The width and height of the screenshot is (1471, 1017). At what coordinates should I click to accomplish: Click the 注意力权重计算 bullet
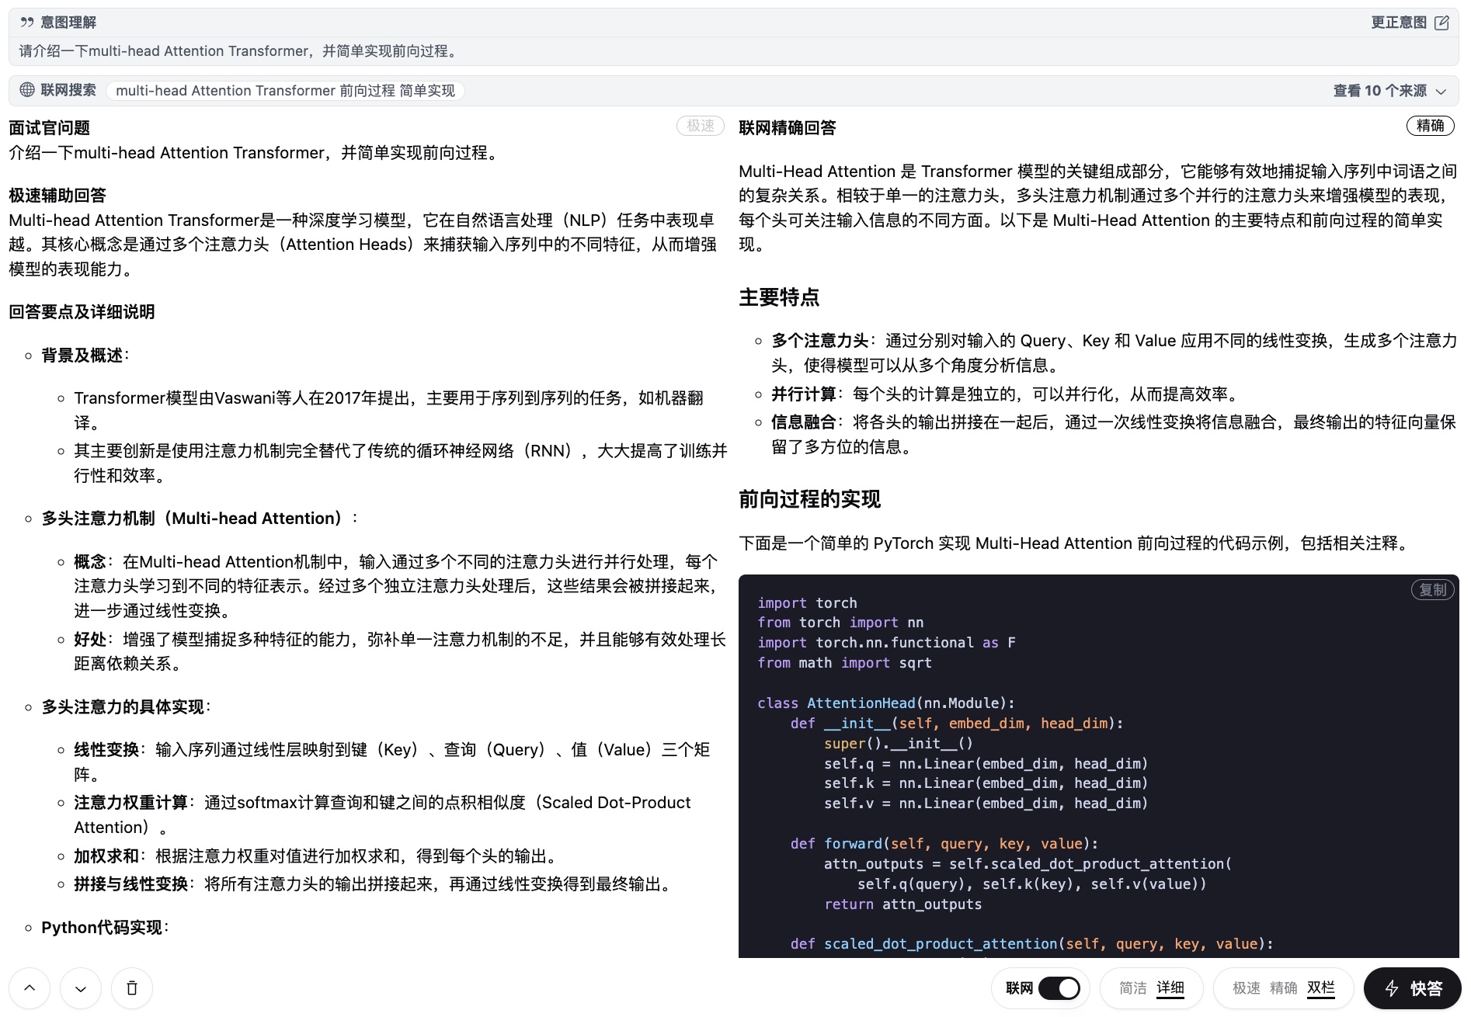382,814
